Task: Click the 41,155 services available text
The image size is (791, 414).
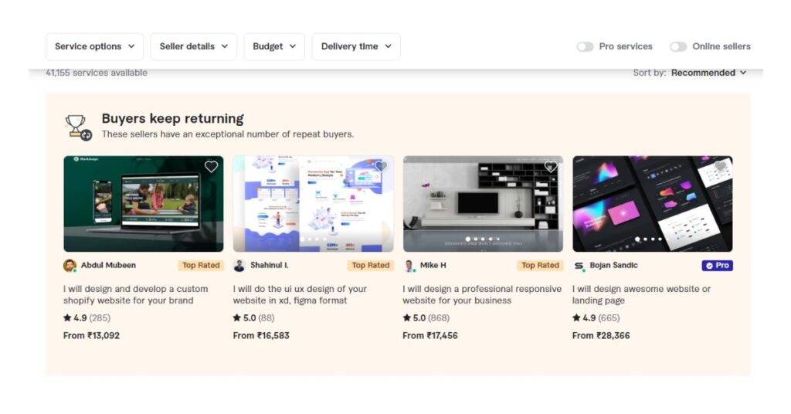Action: pos(97,73)
